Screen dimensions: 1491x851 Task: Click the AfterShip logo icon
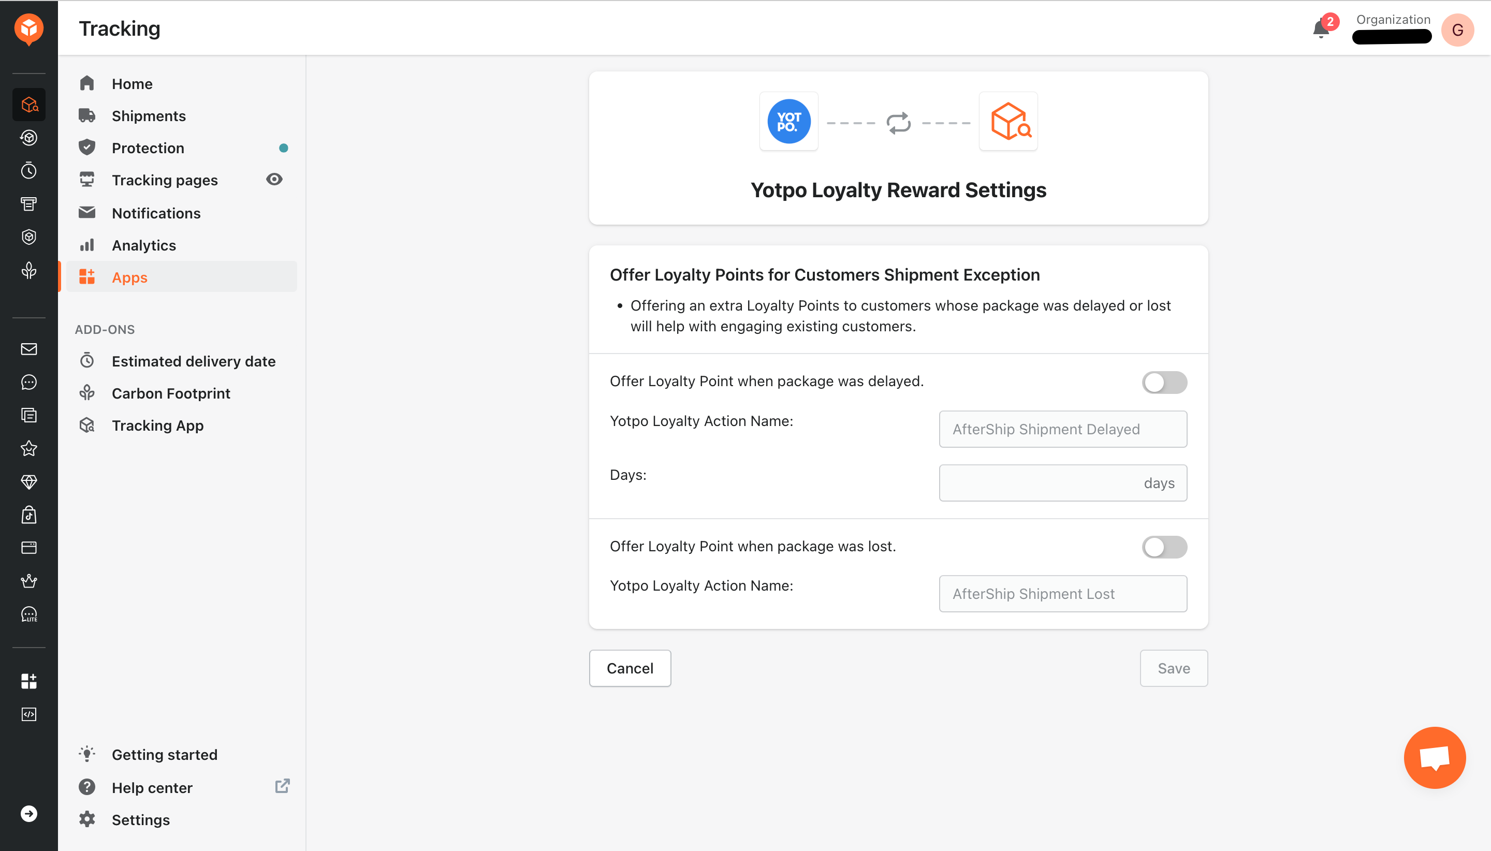click(28, 28)
